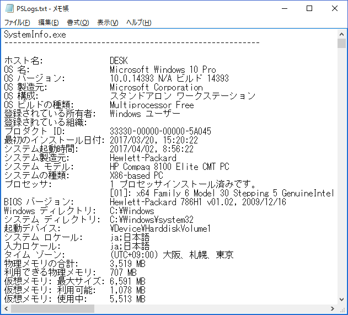Click the horizontal scrollbar right arrow
This screenshot has height=315, width=348.
(x=332, y=308)
